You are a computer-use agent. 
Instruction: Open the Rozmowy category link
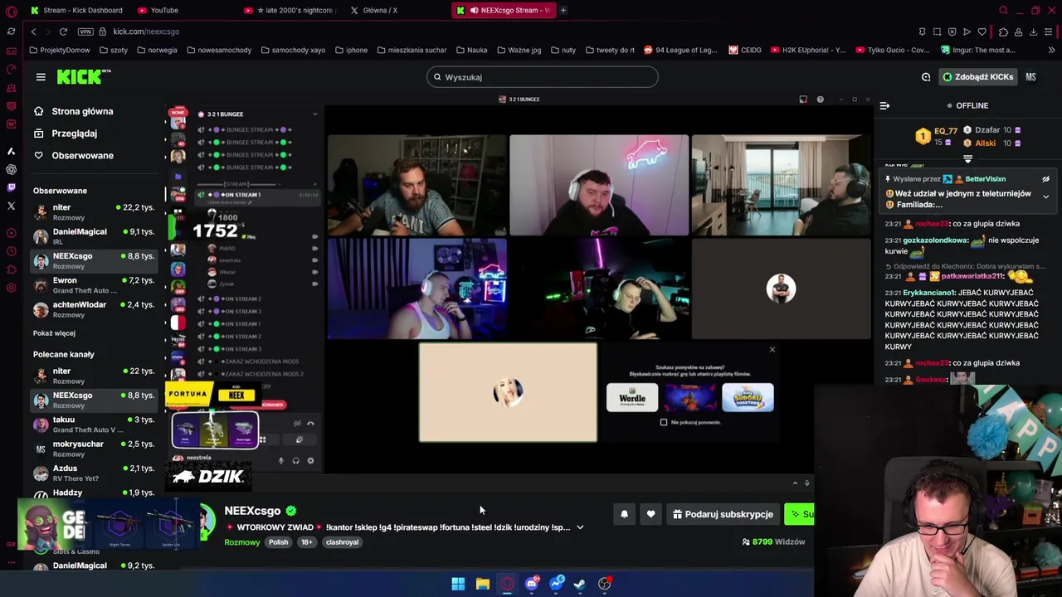[x=242, y=542]
